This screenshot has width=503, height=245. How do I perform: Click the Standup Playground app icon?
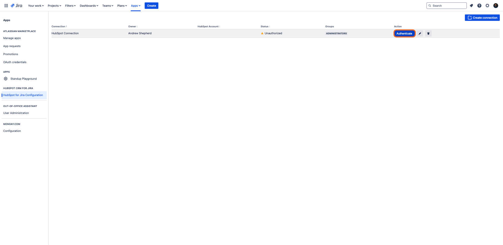[x=6, y=79]
